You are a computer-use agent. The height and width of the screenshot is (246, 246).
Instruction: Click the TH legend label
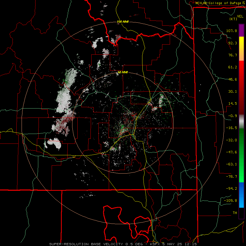(x=235, y=213)
